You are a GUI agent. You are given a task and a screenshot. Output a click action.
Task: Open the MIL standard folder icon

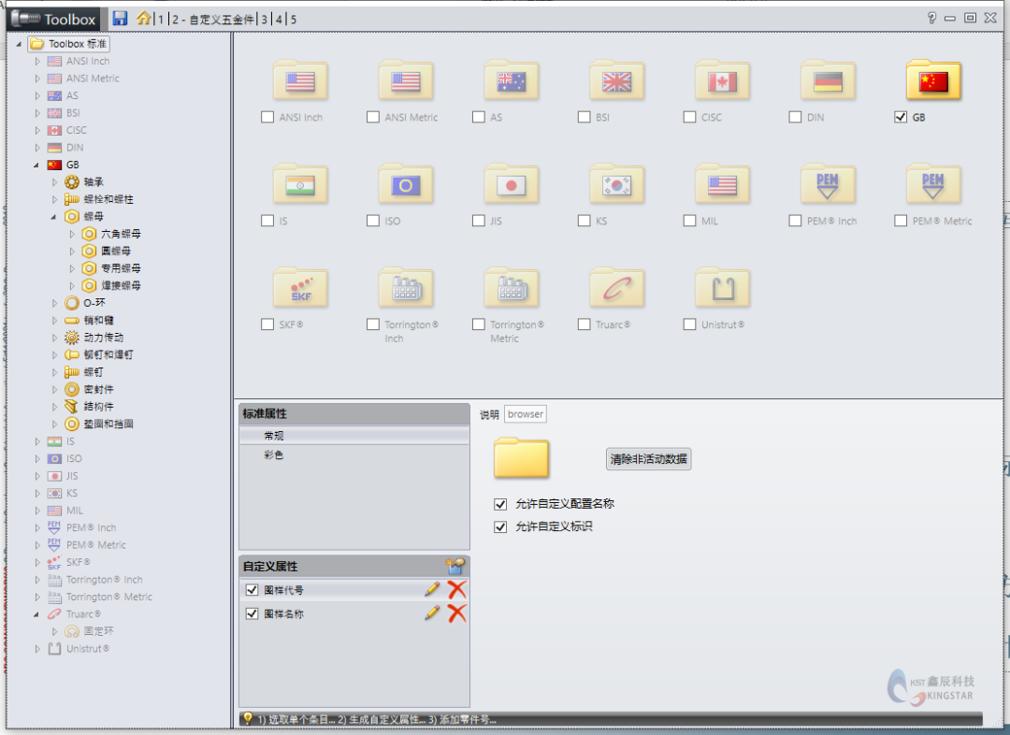(723, 184)
